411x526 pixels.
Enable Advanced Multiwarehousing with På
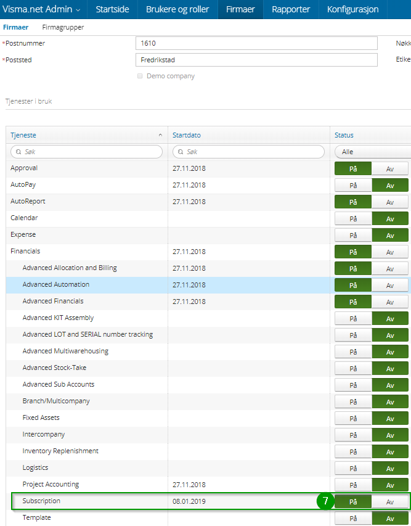[353, 351]
